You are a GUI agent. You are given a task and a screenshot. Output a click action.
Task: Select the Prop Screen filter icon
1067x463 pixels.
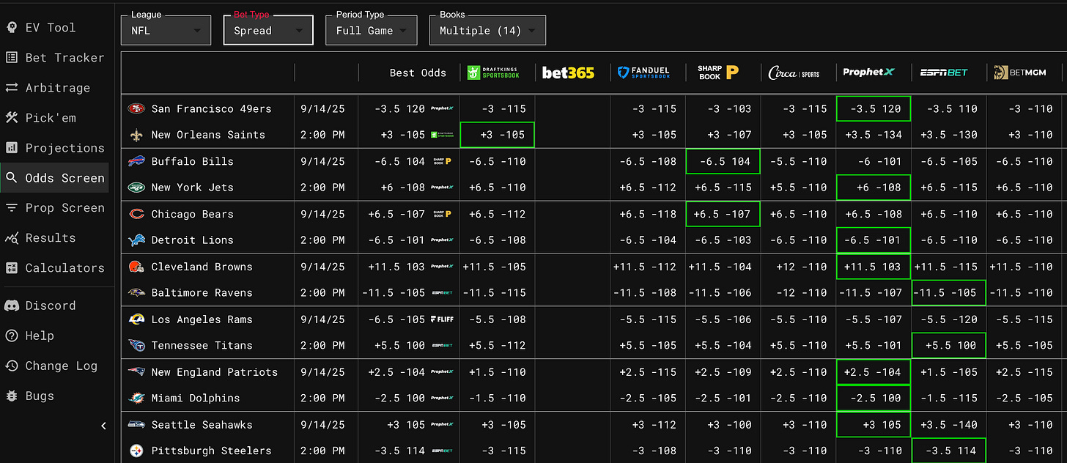tap(12, 207)
